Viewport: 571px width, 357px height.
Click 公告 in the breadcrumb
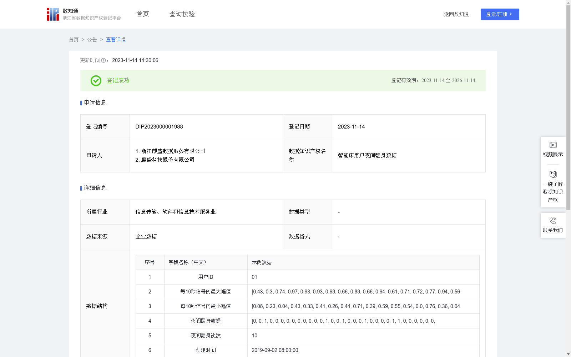pyautogui.click(x=92, y=40)
